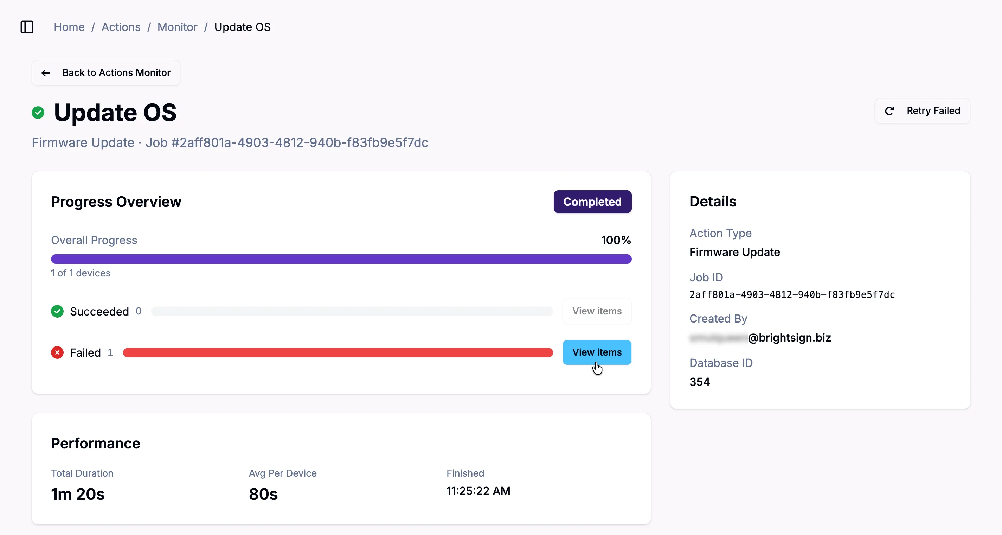Viewport: 1002px width, 535px height.
Task: Click the Avg Per Device value 80s
Action: pos(263,494)
